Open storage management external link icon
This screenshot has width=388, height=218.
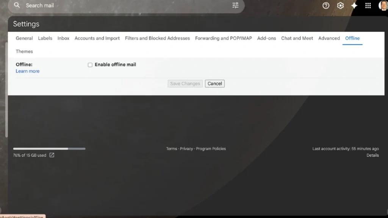(x=52, y=155)
